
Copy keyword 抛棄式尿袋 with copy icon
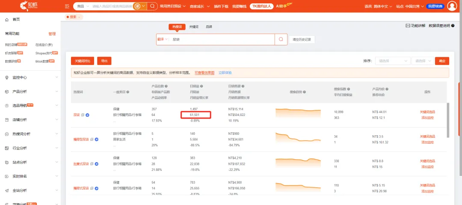pos(92,164)
